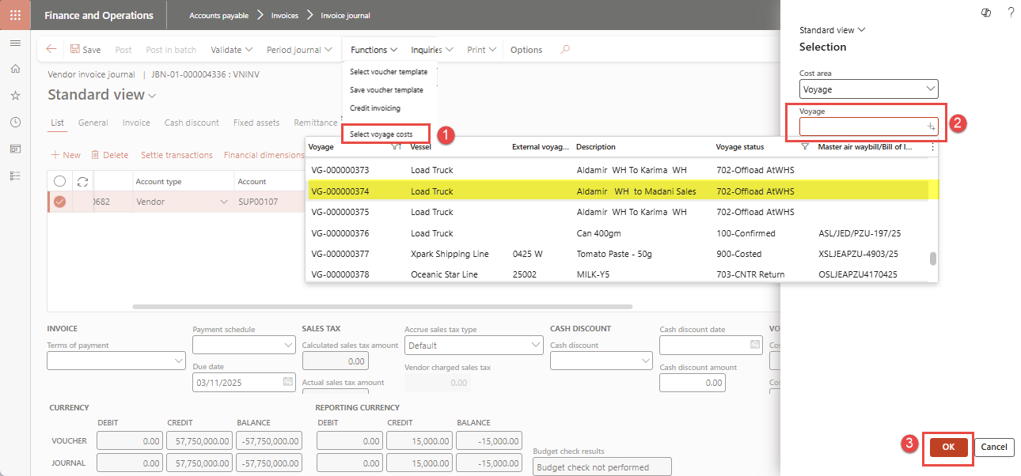
Task: Open the Terms of payment dropdown
Action: tap(178, 361)
